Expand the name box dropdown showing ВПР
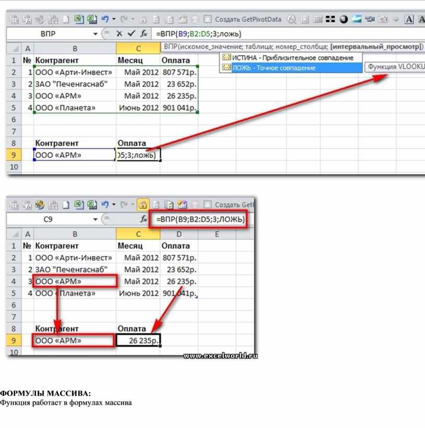The height and width of the screenshot is (428, 425). 95,34
